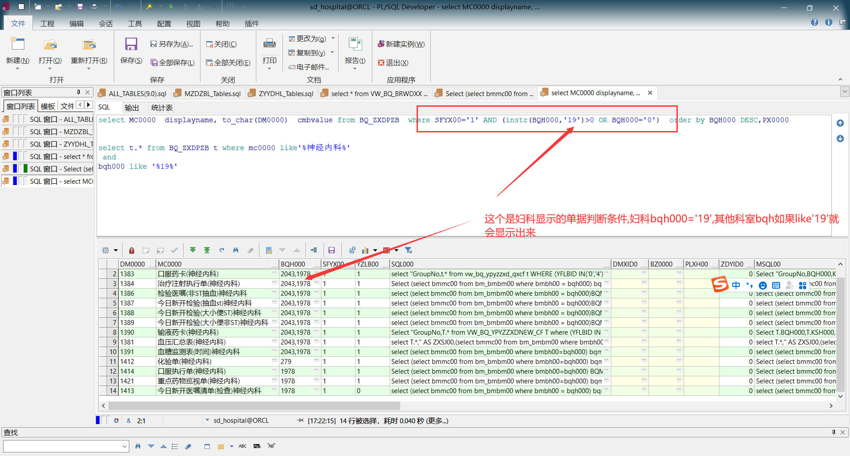
Task: Click the 全部关闭(E) button
Action: pyautogui.click(x=228, y=62)
